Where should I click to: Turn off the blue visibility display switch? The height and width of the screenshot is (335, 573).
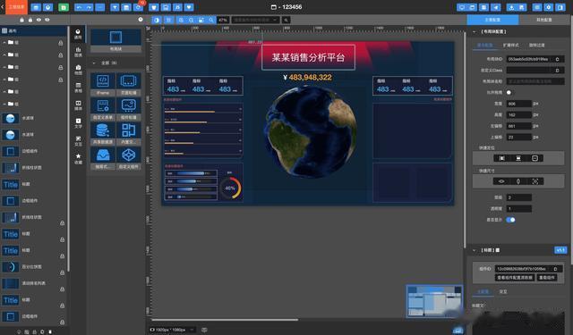click(x=510, y=220)
